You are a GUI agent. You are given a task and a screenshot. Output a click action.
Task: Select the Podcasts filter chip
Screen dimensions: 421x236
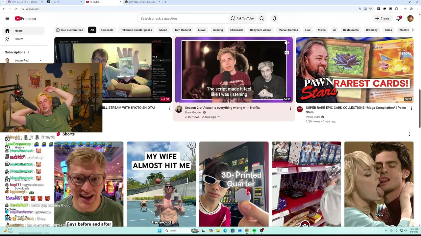click(107, 30)
